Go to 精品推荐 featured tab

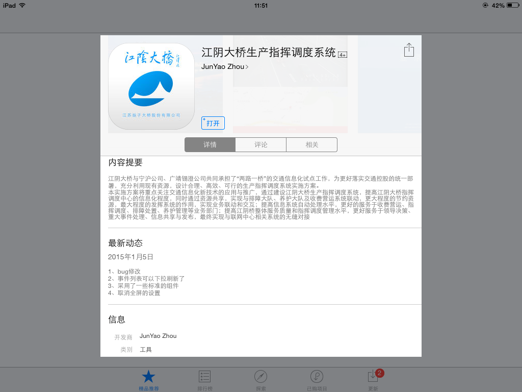click(148, 380)
